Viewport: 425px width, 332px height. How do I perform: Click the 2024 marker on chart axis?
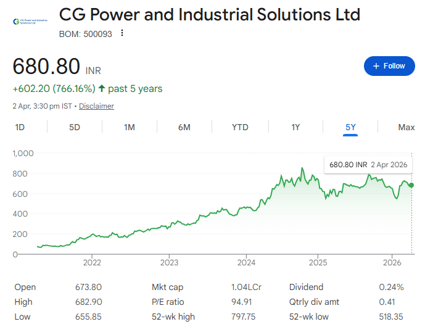(246, 263)
